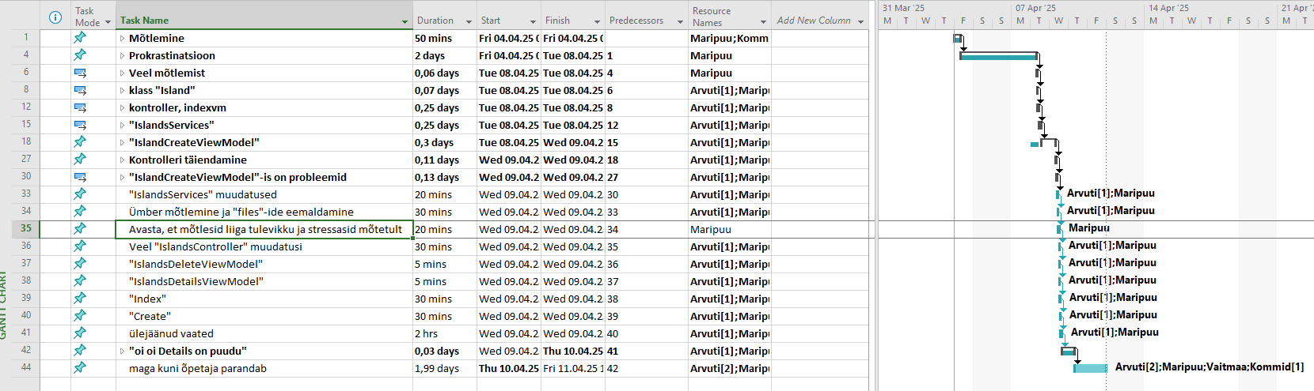The width and height of the screenshot is (1314, 391).
Task: Click task mode icon for "IslandsServices" summary row
Action: point(80,125)
